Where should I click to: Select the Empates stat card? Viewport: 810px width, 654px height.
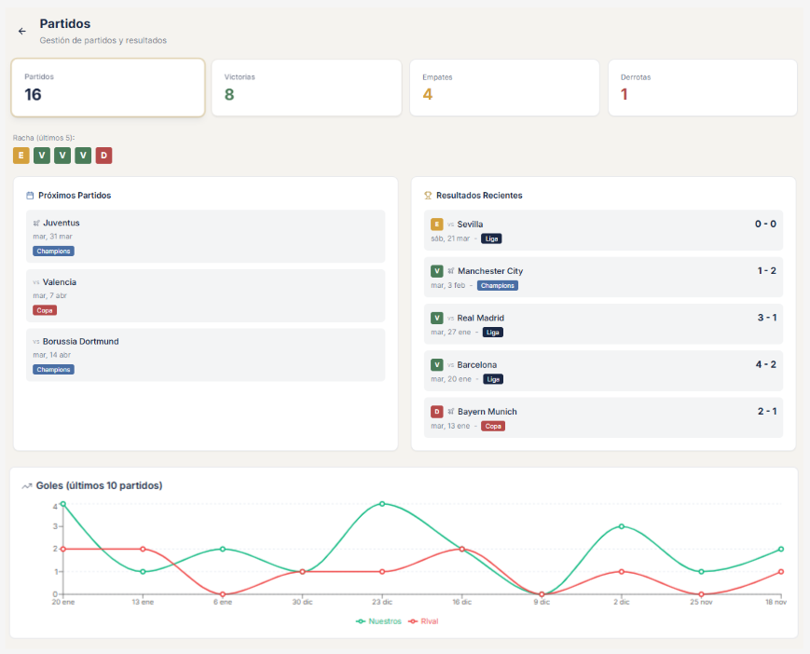(x=504, y=88)
